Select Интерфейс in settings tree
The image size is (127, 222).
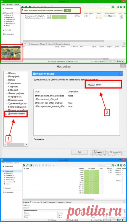coord(14,77)
